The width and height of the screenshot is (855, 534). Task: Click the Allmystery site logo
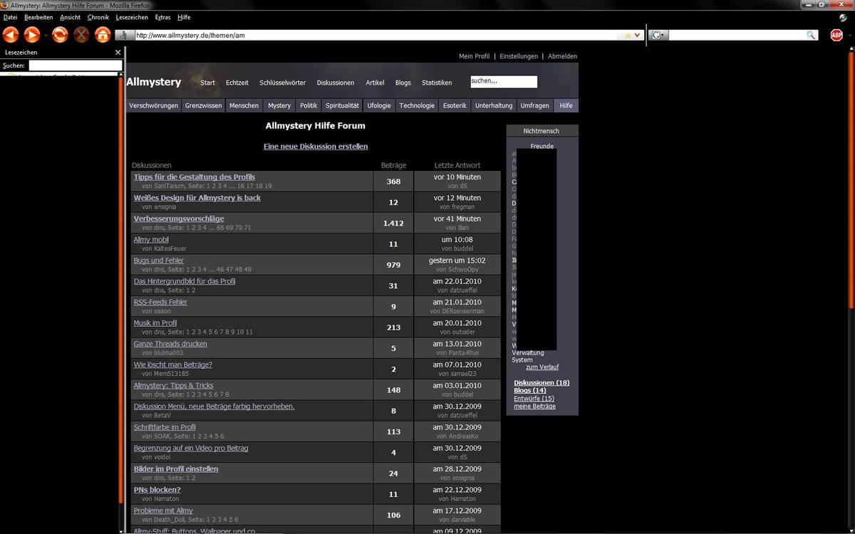coord(154,82)
